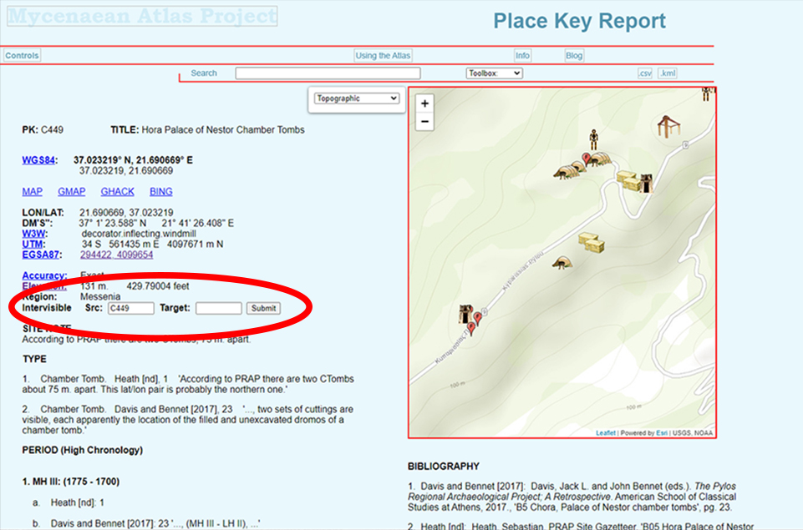This screenshot has height=530, width=803.
Task: Open Using the Atlas page
Action: [383, 56]
